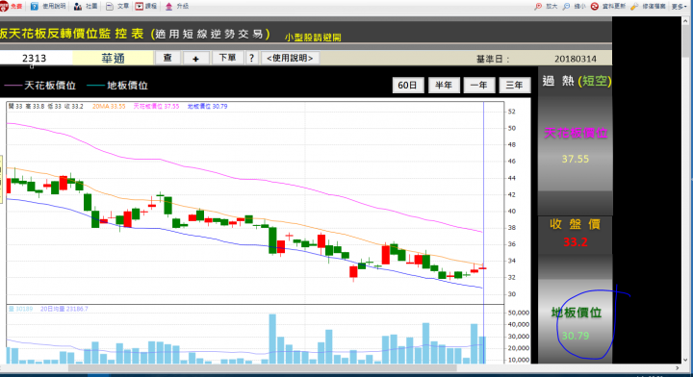693x377 pixels.
Task: Click the tallest volume bar in volume chart
Action: 272,339
